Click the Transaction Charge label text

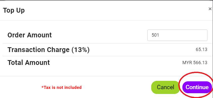click(x=48, y=50)
